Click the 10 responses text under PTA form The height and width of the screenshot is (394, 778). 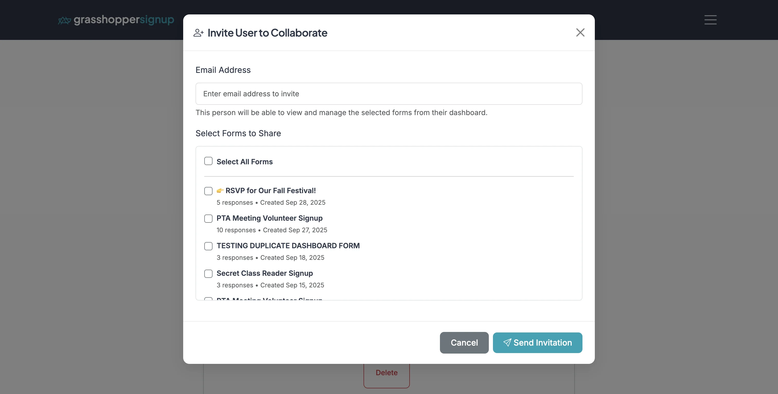tap(236, 230)
